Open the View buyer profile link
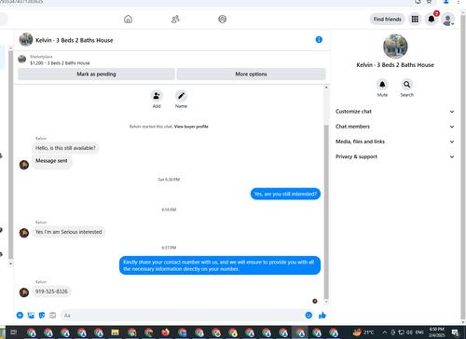Viewport: 466px width, 339px height. coord(191,127)
